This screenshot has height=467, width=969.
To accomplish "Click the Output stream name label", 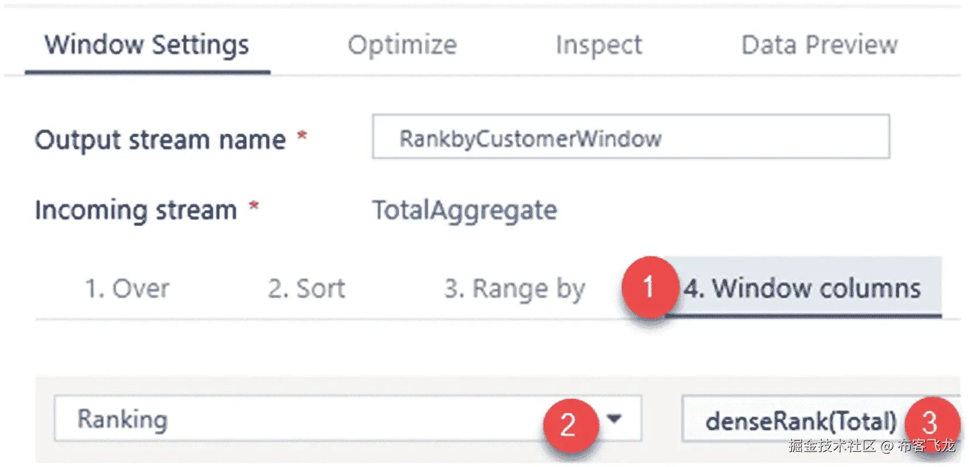I will [160, 140].
